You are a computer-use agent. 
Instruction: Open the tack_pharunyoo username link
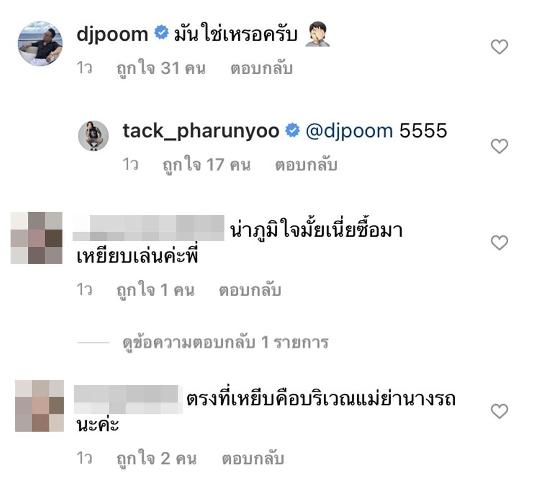click(201, 131)
